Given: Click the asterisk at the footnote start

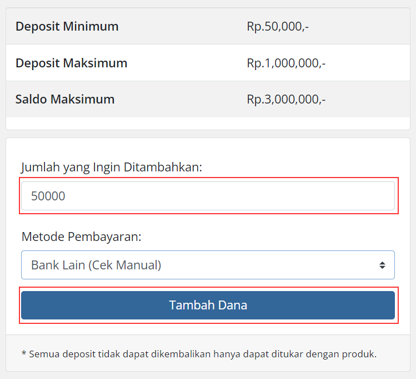Looking at the screenshot, I should pos(24,354).
